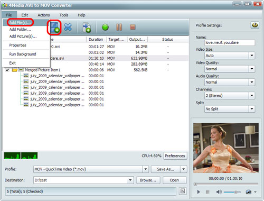Image resolution: width=264 pixels, height=201 pixels.
Task: Click the Add File toolbar icon
Action: (54, 28)
